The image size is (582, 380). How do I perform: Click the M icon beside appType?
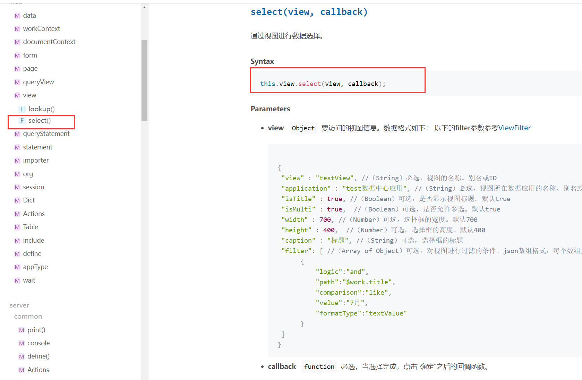[17, 267]
